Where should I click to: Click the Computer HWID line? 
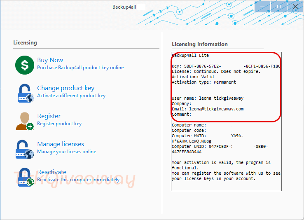[208, 138]
